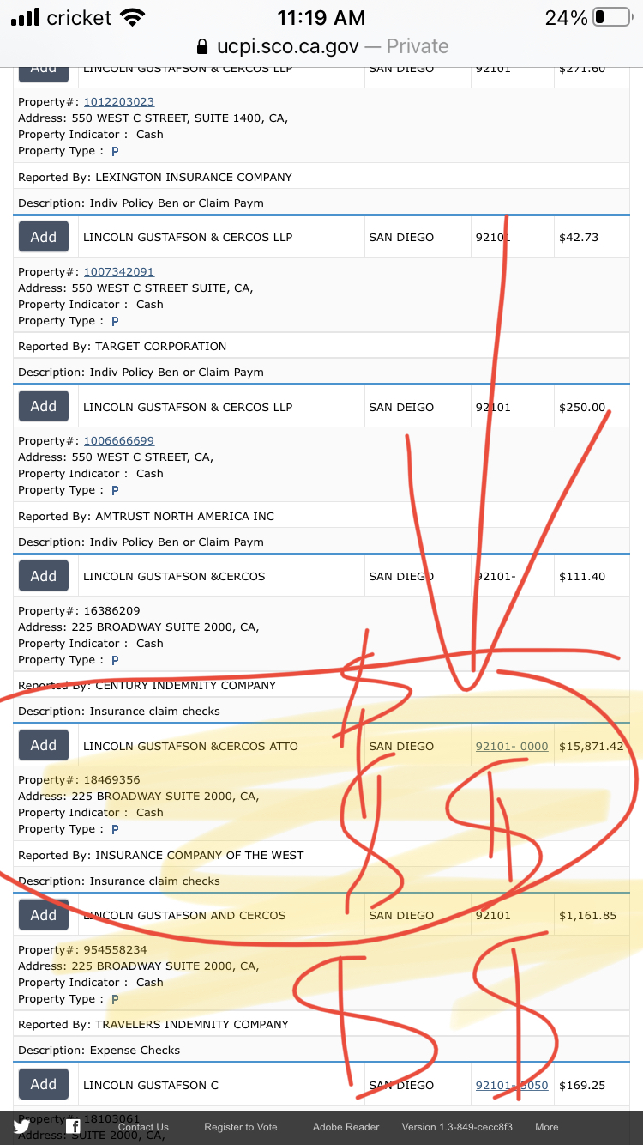Click Address: 550 WEST C STREET SUITE, CA text
643x1145 pixels.
(135, 288)
